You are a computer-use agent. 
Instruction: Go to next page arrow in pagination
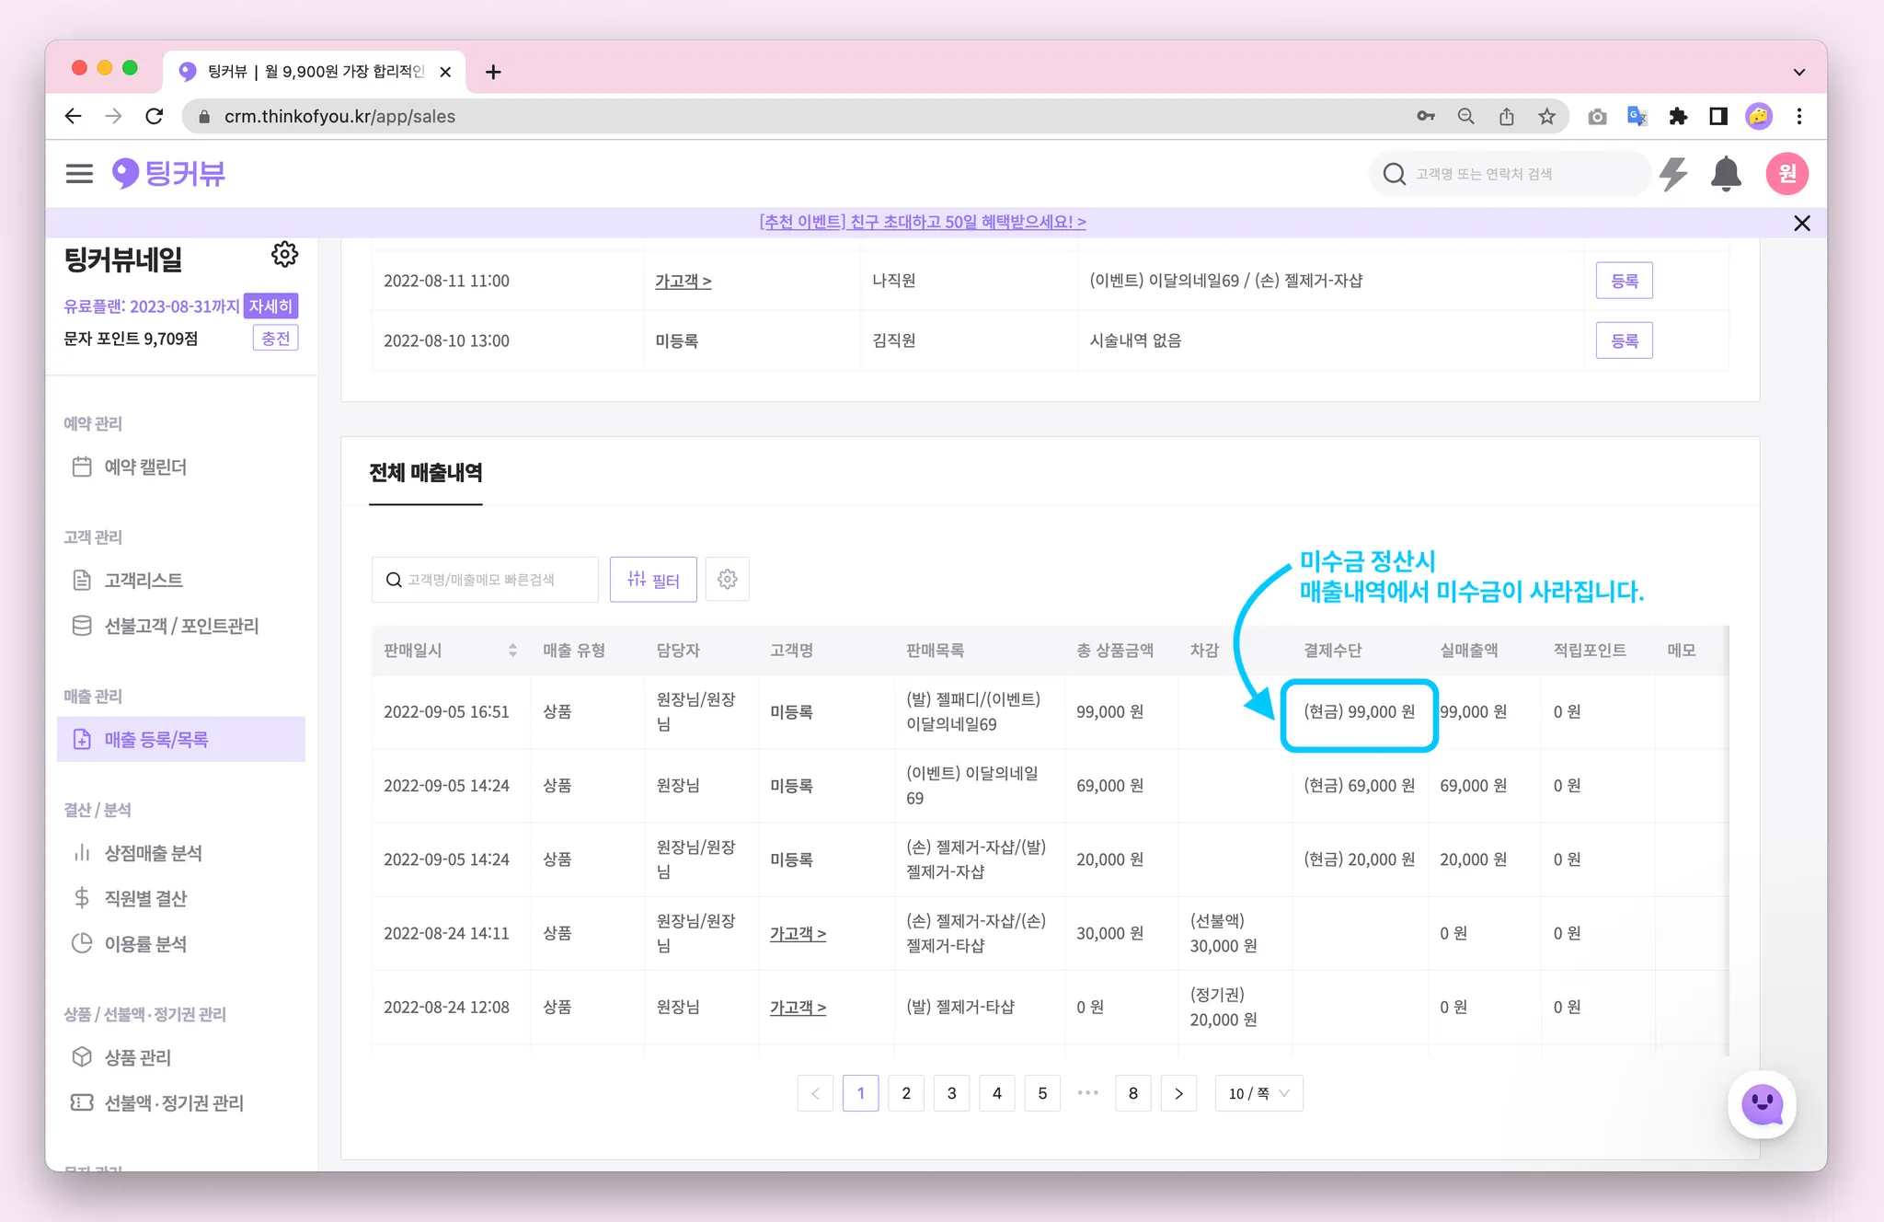[1178, 1093]
